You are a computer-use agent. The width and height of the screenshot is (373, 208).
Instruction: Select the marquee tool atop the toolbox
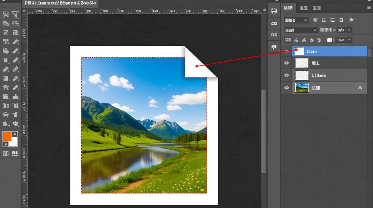point(6,15)
